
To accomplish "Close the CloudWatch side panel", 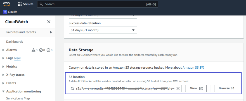I will (49, 22).
